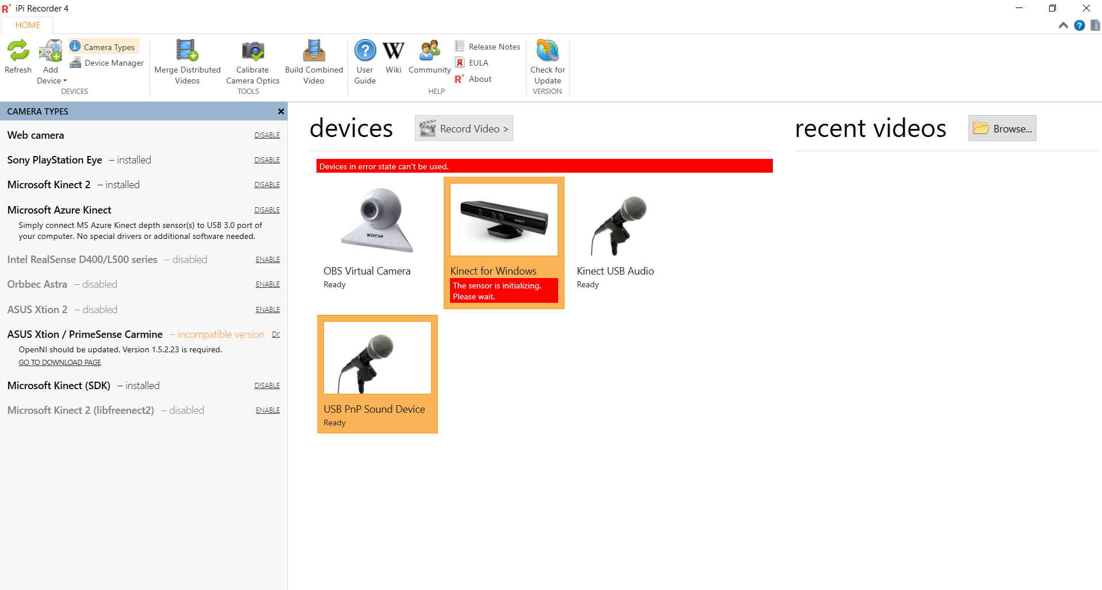1102x590 pixels.
Task: Collapse the ribbon with the chevron arrow
Action: 1063,25
